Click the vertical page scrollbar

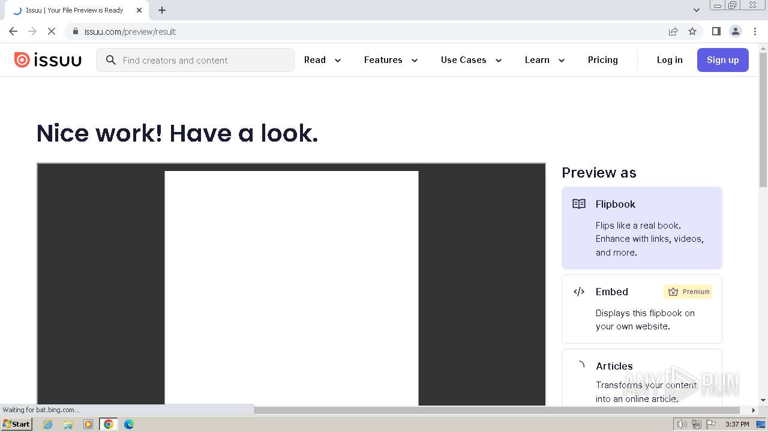(763, 120)
